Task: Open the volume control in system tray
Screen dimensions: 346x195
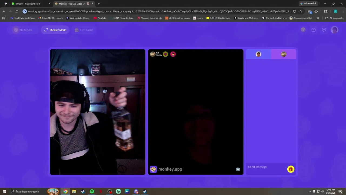Action: tap(322, 191)
